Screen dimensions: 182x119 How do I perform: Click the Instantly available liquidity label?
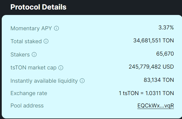coord(44,81)
